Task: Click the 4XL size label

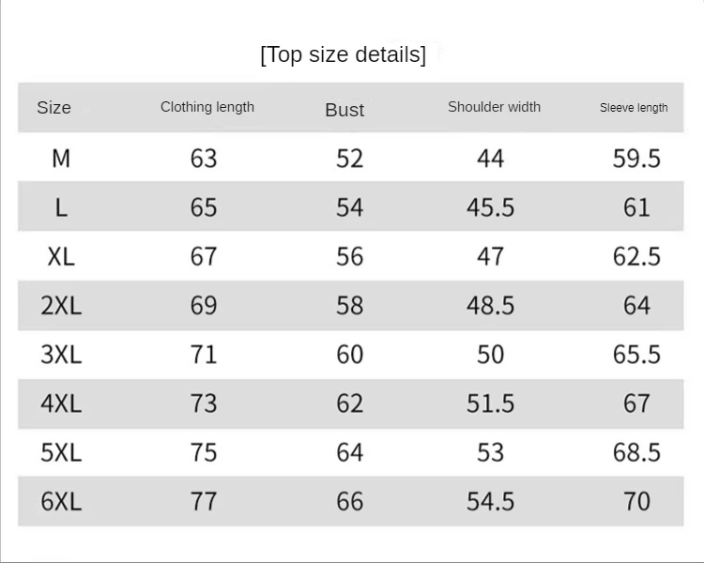Action: point(61,403)
